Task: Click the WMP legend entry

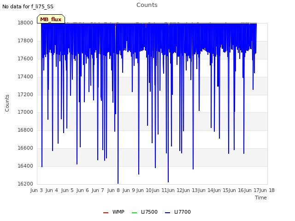Action: tap(114, 212)
